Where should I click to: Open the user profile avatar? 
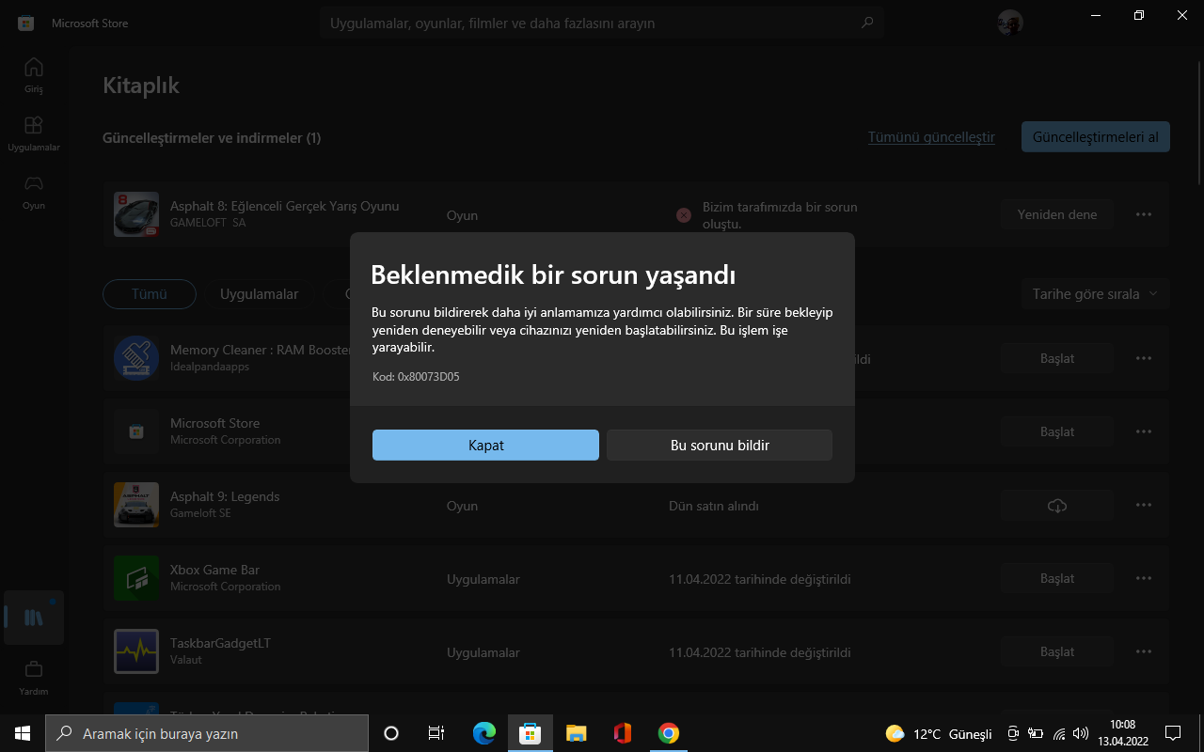(x=1010, y=23)
